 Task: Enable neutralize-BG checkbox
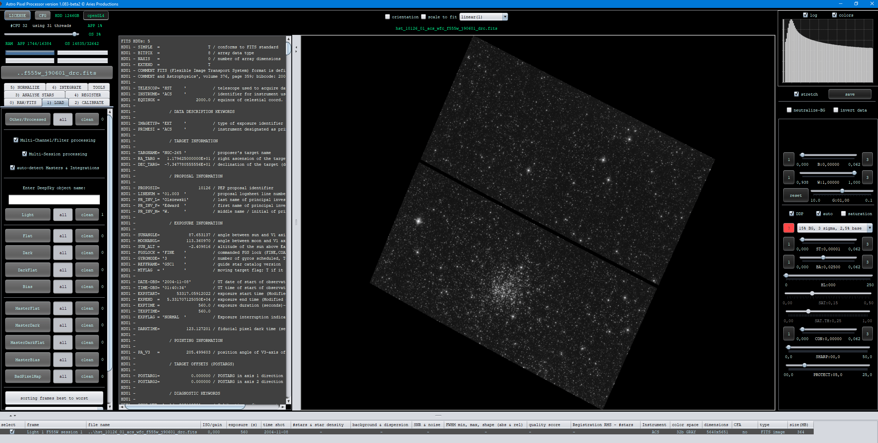[x=789, y=110]
